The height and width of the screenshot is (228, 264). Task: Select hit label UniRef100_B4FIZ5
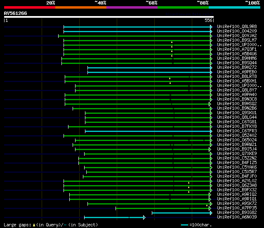(x=237, y=163)
